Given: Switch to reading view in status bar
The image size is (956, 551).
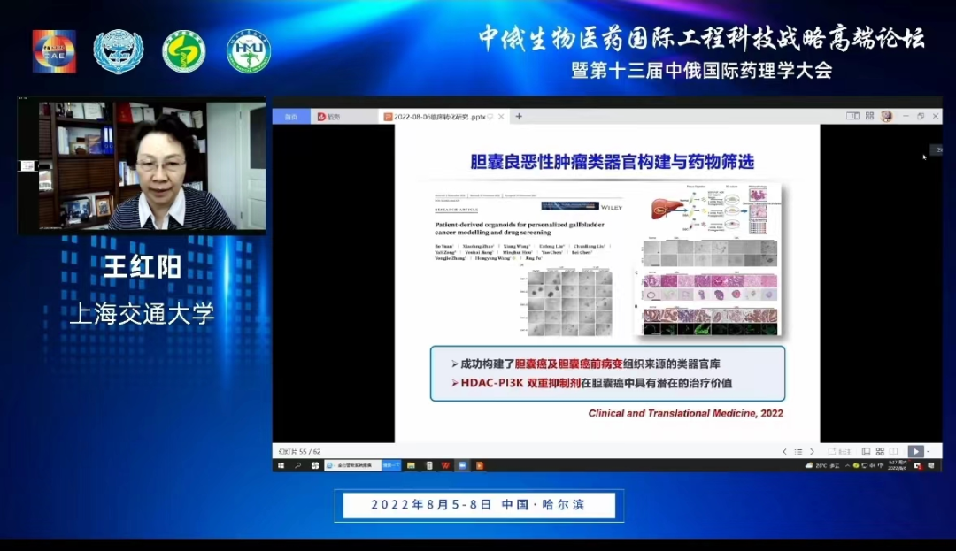Looking at the screenshot, I should click(893, 451).
